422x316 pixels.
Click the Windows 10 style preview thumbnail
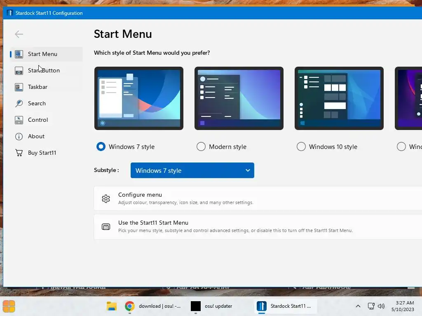point(339,98)
